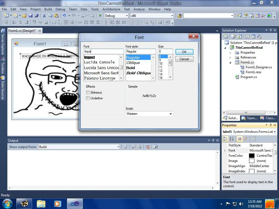Image resolution: width=279 pixels, height=209 pixels.
Task: Click the Open File folder icon
Action: [x=25, y=16]
